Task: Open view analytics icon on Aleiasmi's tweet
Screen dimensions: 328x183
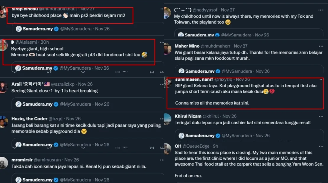Action: point(118,72)
